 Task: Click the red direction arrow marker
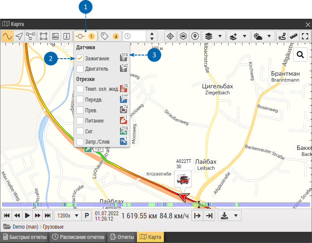pyautogui.click(x=184, y=197)
